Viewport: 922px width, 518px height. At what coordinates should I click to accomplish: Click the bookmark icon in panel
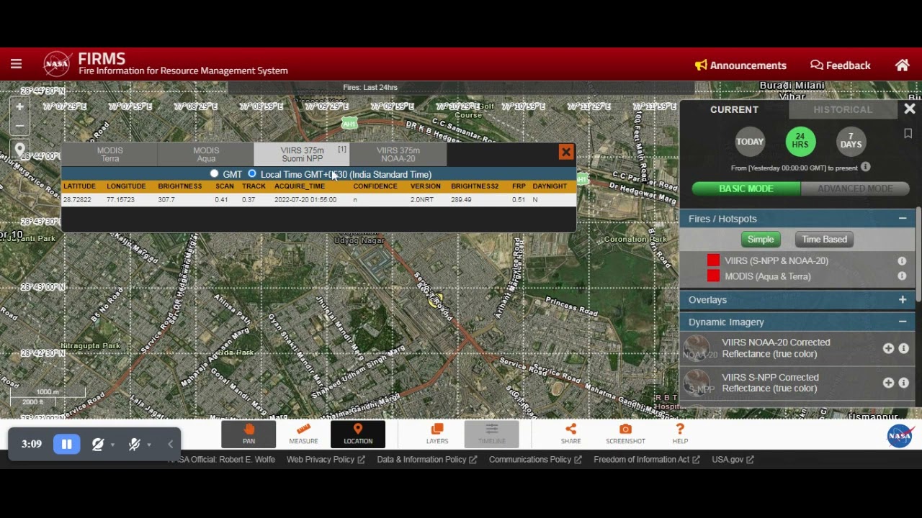[x=908, y=134]
